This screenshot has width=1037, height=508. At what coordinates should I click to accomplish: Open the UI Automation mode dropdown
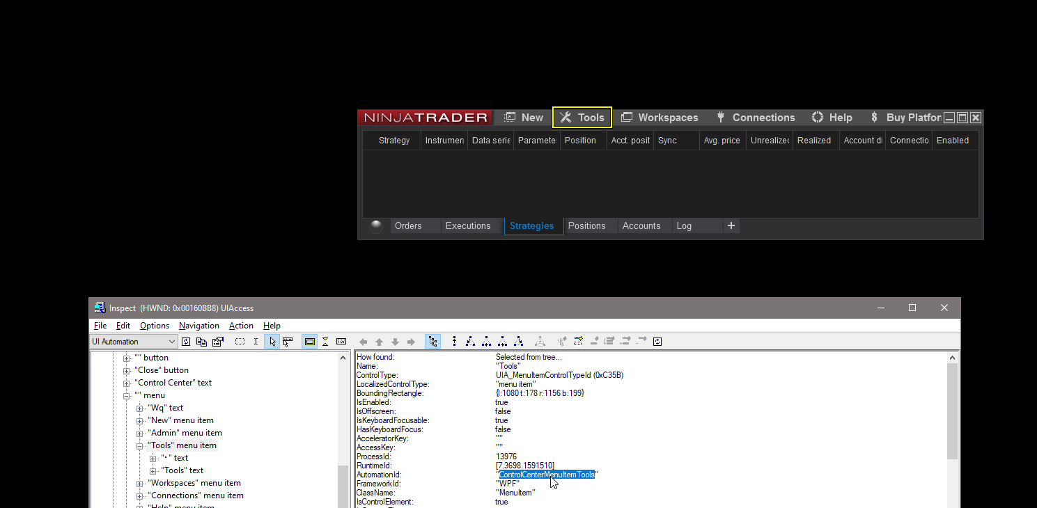coord(134,342)
